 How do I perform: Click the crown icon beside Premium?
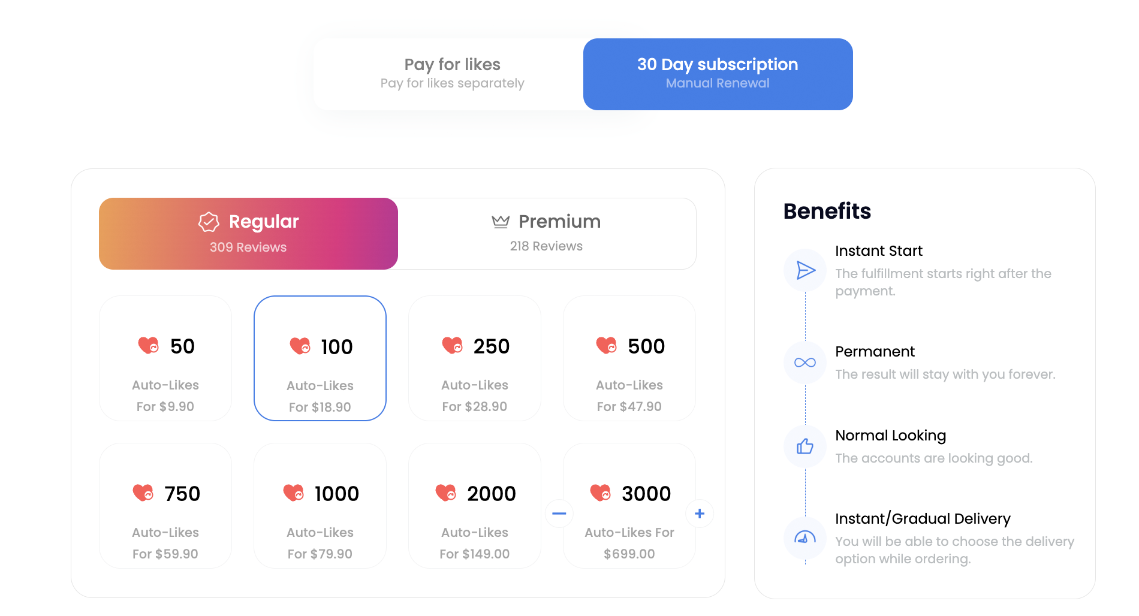[501, 222]
